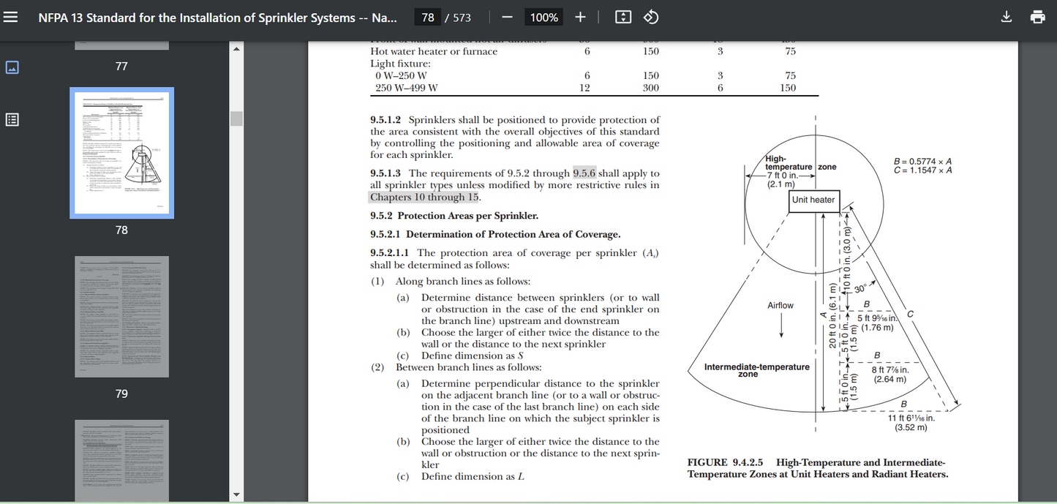Click the 100% zoom level display
This screenshot has width=1057, height=504.
(543, 16)
